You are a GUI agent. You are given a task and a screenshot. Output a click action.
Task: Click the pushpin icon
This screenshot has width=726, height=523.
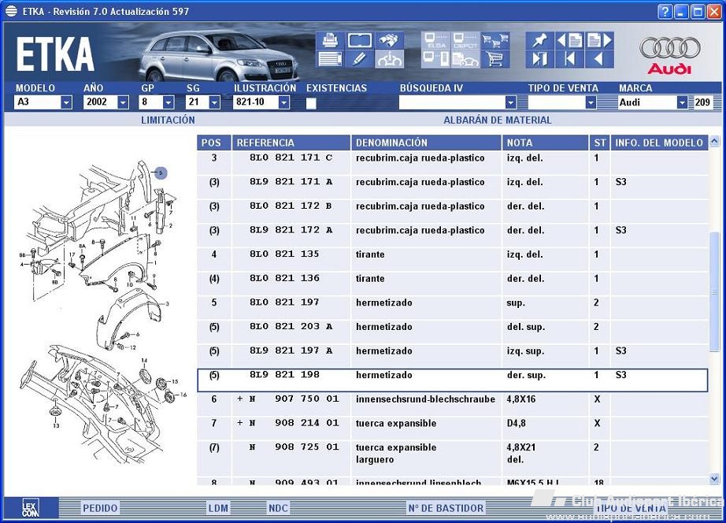point(540,40)
